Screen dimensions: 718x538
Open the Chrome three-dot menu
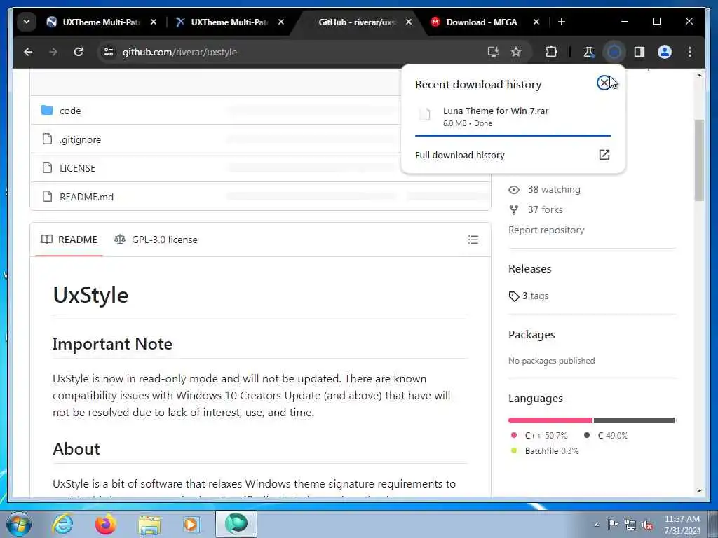[690, 52]
